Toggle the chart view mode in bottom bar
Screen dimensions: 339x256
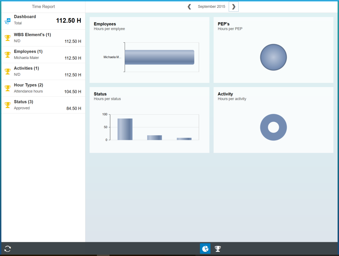pyautogui.click(x=205, y=248)
